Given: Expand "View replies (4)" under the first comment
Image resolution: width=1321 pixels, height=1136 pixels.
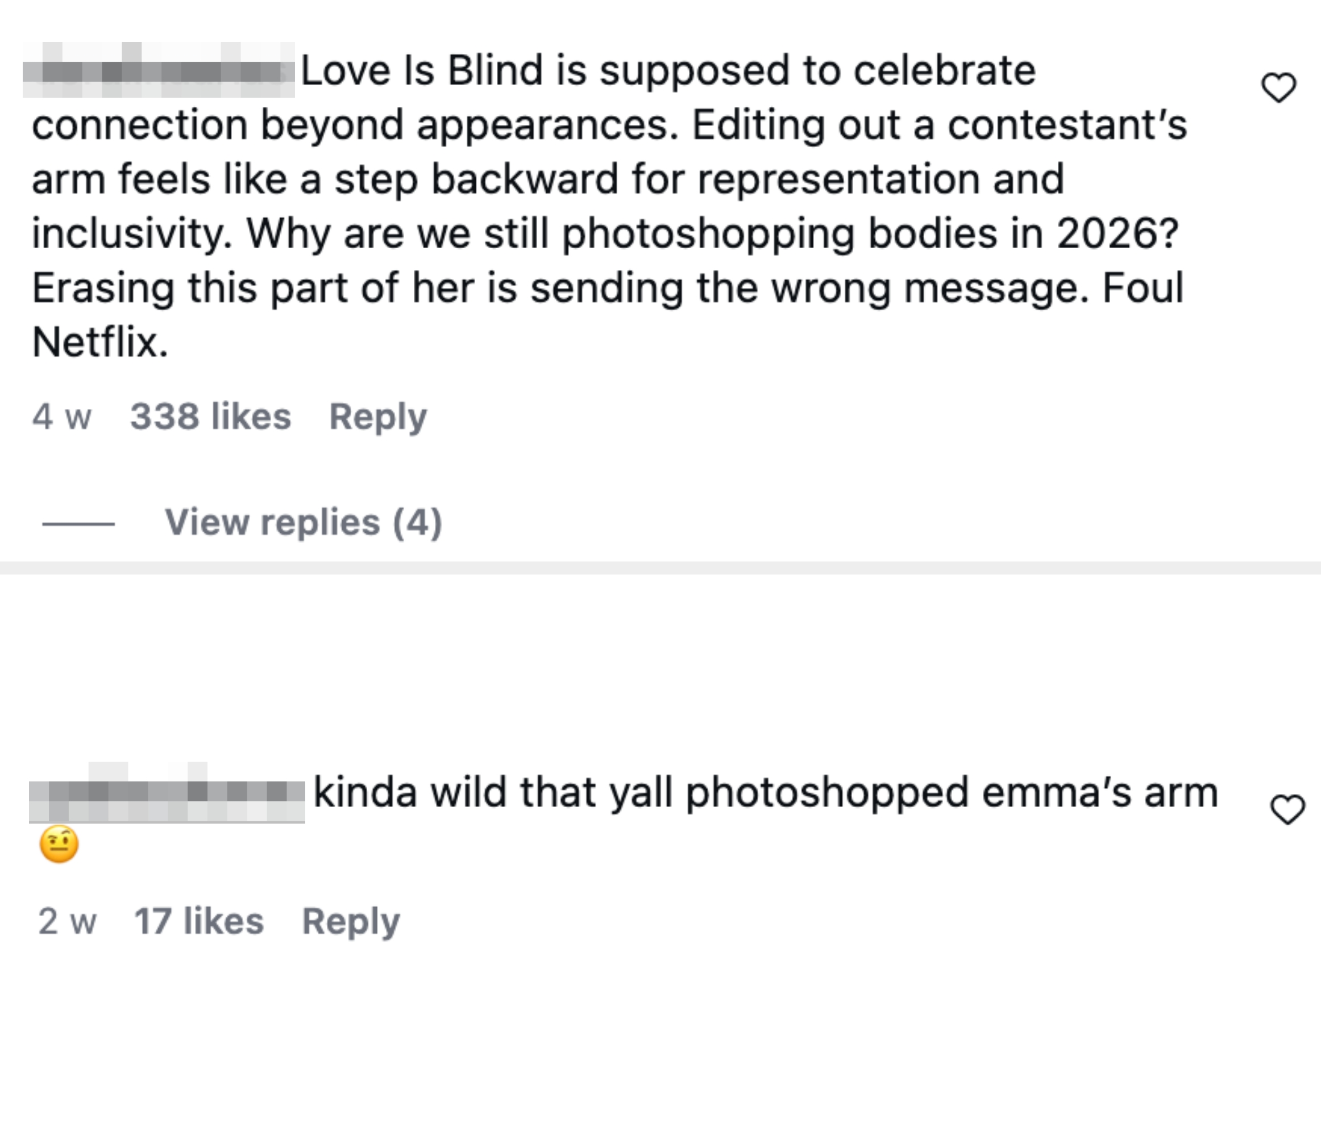Looking at the screenshot, I should click(305, 522).
